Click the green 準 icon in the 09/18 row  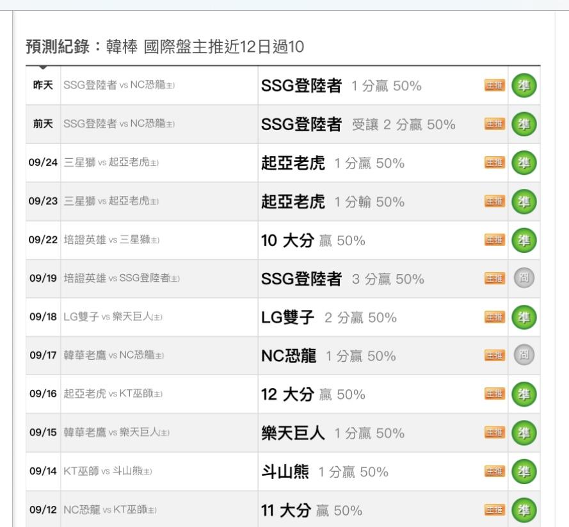pos(524,317)
